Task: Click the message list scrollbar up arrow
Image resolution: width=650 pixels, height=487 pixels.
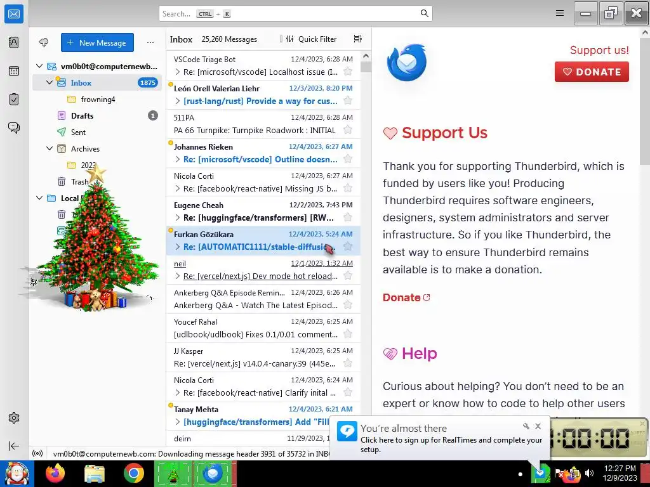Action: point(366,56)
